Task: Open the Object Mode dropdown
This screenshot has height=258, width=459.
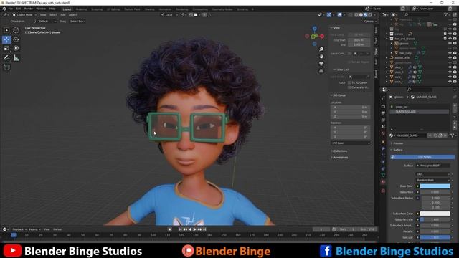Action: pos(24,14)
